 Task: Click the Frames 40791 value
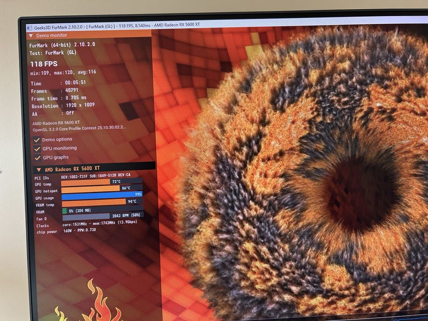click(72, 90)
